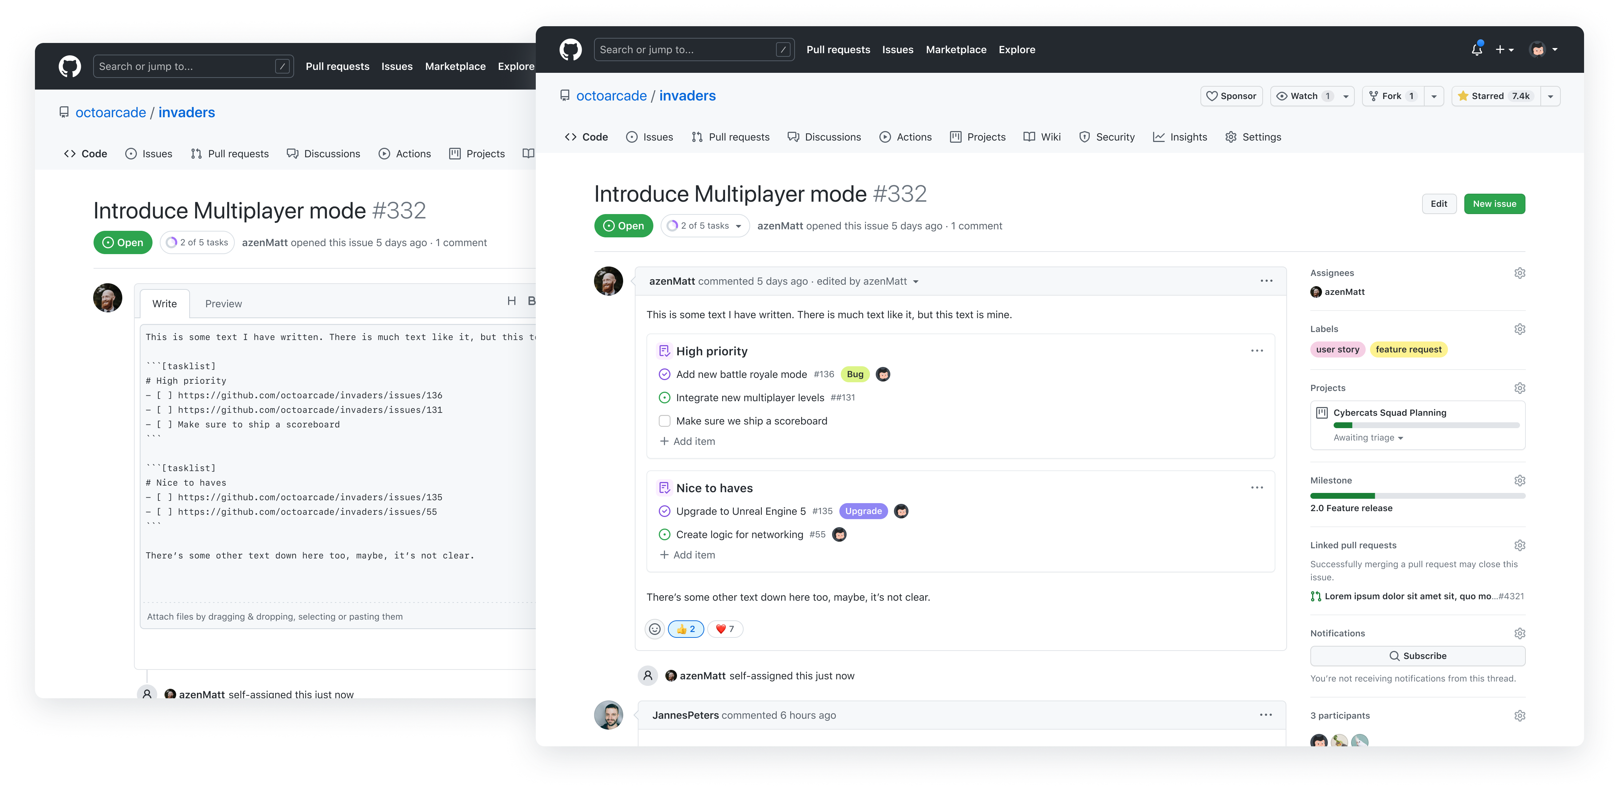This screenshot has height=790, width=1619.
Task: Check the scoreboard task checkbox
Action: 664,421
